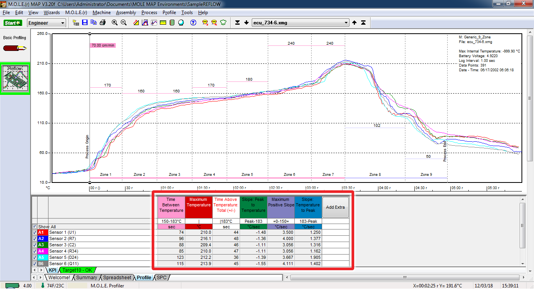Open the File menu
Image resolution: width=534 pixels, height=289 pixels.
(x=6, y=13)
